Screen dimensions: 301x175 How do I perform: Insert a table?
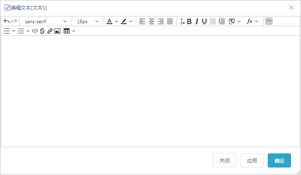pos(67,31)
